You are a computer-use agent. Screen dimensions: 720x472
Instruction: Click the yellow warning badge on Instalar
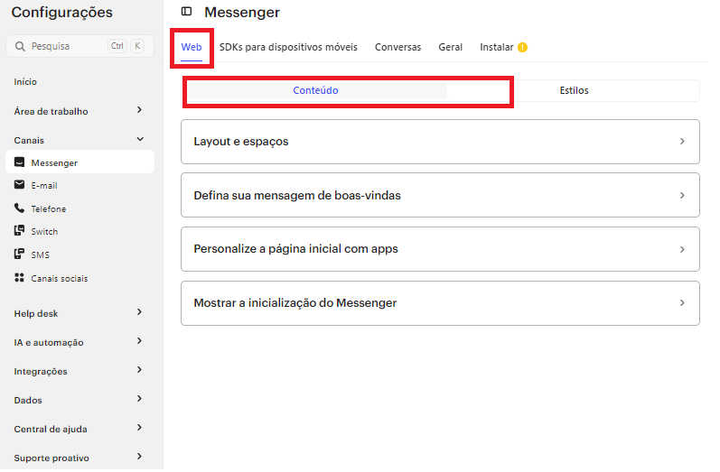[x=522, y=47]
